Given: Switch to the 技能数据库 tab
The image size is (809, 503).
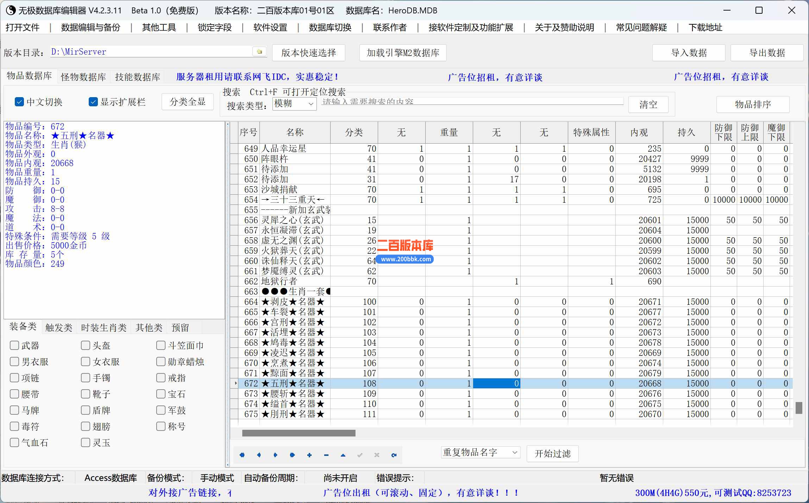Looking at the screenshot, I should (138, 77).
